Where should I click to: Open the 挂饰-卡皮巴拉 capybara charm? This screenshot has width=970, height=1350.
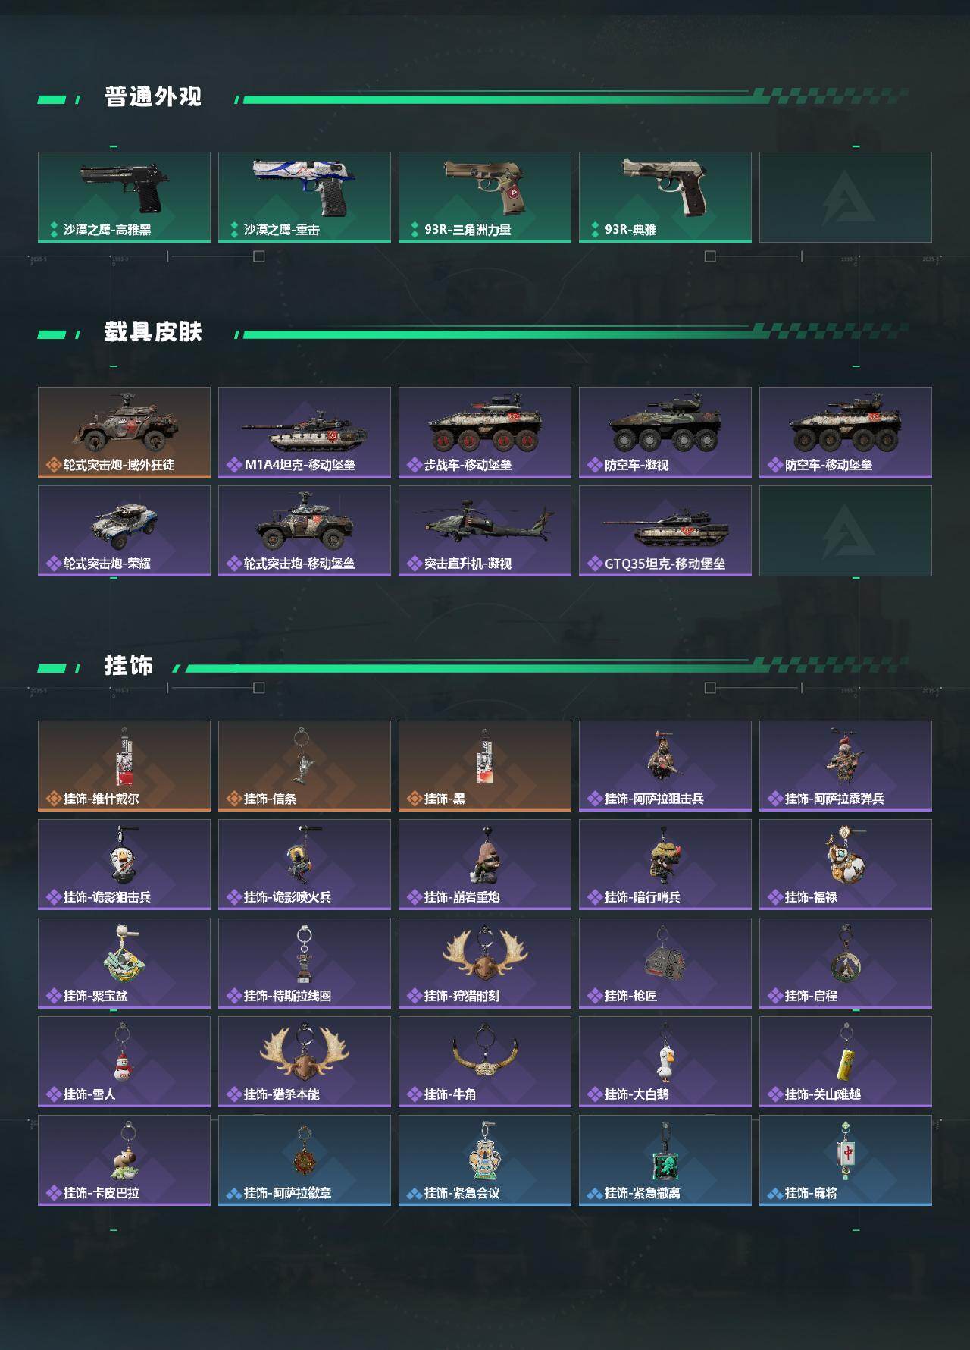(x=124, y=1160)
